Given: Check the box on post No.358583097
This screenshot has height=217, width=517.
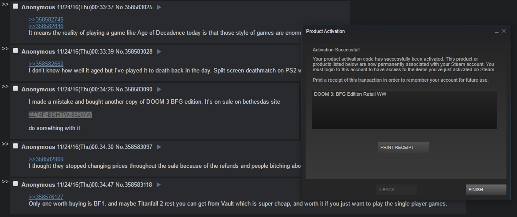Looking at the screenshot, I should point(15,146).
